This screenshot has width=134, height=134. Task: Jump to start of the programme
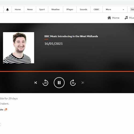tap(36, 83)
